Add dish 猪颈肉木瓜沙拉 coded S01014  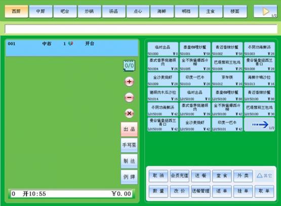(x=163, y=94)
